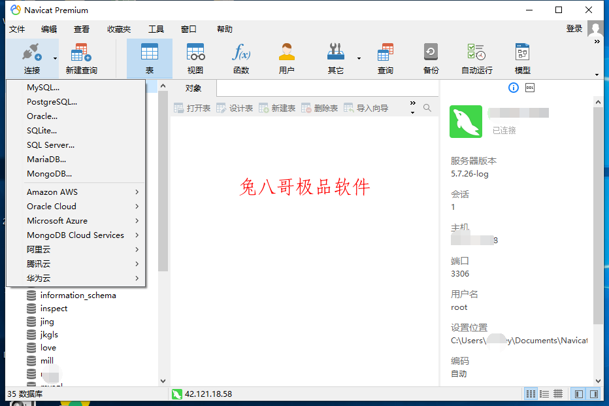The image size is (609, 406).
Task: Open the Backup (备份) toolbar icon
Action: coord(431,58)
